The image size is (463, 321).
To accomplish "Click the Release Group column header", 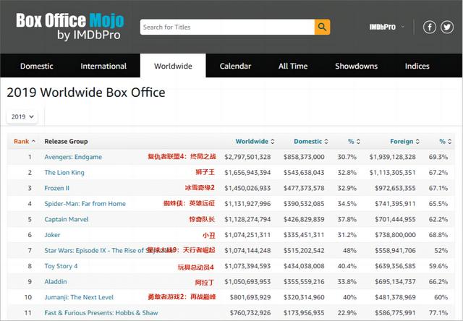I will click(66, 141).
